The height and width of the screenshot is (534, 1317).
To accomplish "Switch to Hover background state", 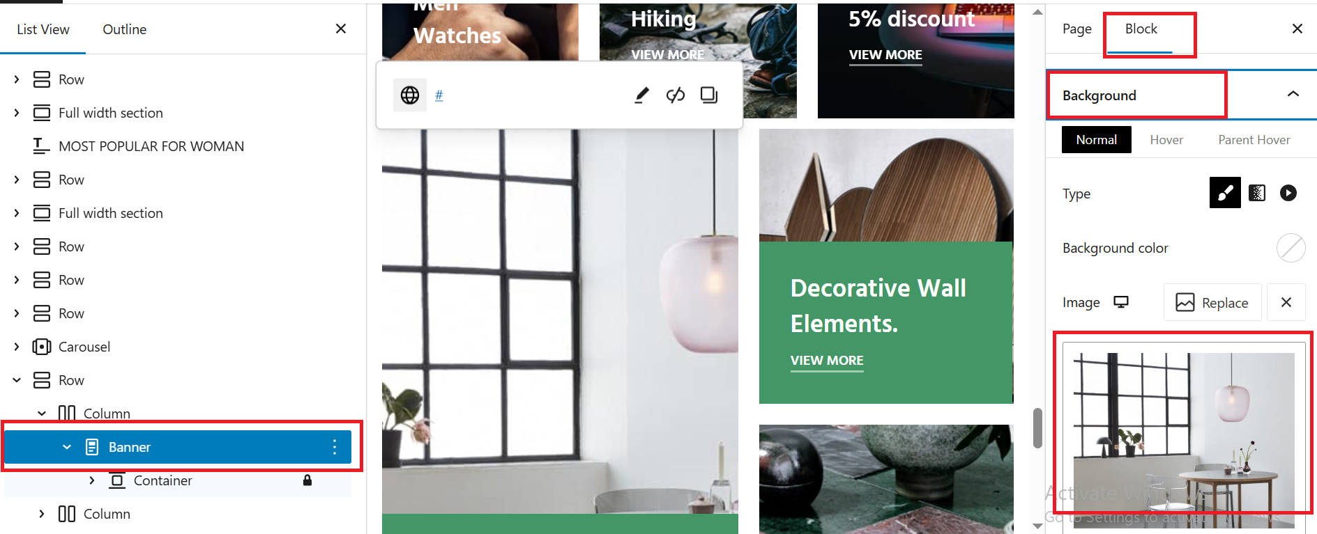I will click(x=1166, y=140).
